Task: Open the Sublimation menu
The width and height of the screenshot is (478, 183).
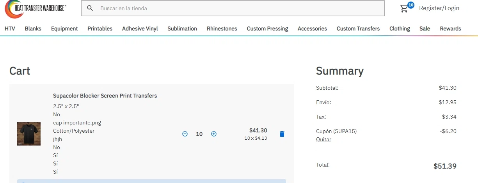Action: pyautogui.click(x=182, y=28)
